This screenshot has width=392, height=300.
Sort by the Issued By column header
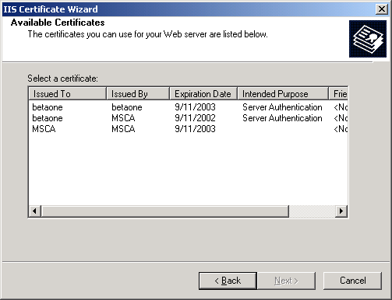click(138, 93)
